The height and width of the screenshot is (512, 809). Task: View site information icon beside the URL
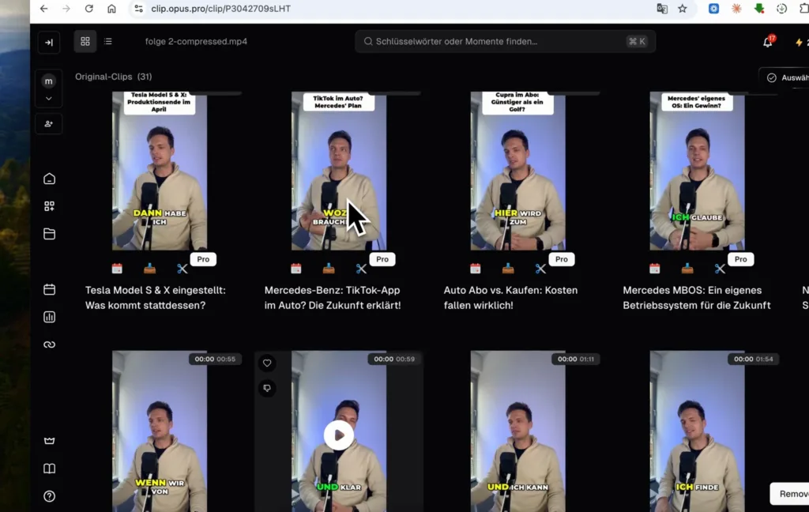click(x=138, y=9)
